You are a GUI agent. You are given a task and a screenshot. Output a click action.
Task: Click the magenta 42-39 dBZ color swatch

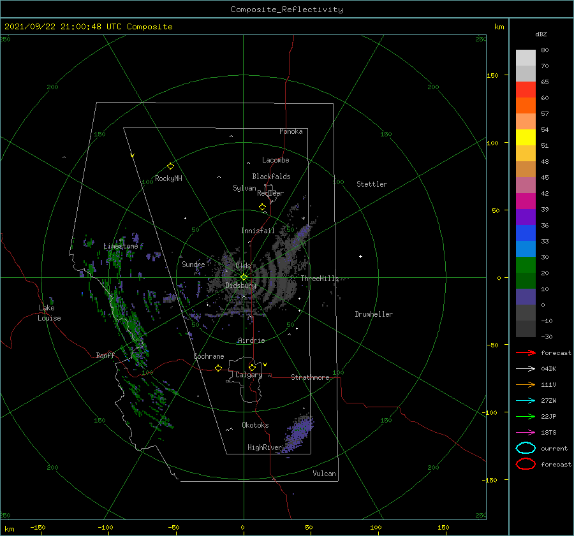526,201
